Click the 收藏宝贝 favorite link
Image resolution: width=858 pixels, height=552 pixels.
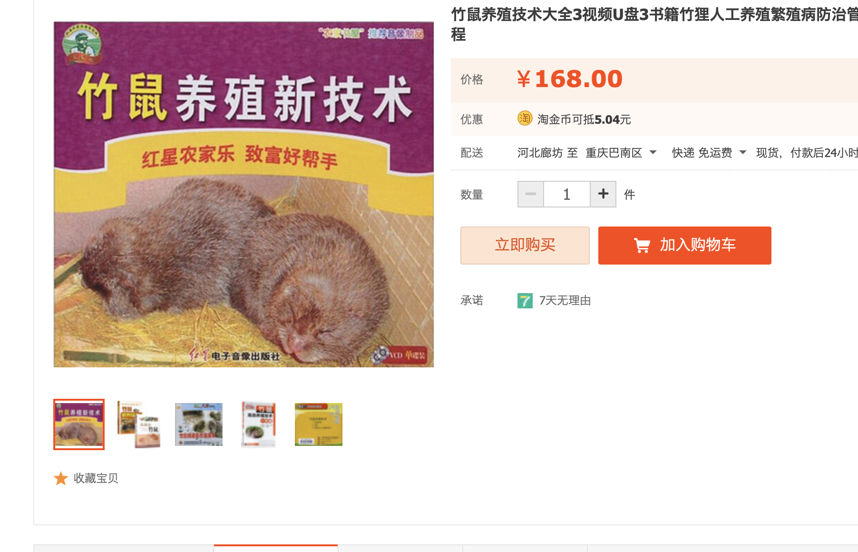pyautogui.click(x=96, y=478)
